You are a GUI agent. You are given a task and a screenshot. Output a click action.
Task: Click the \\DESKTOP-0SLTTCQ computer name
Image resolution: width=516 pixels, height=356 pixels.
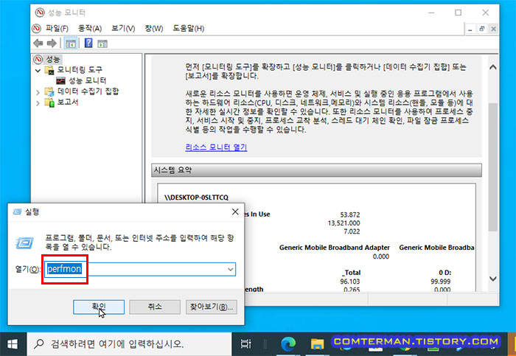tap(196, 198)
